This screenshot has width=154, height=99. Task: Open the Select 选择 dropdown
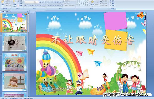(113, 5)
